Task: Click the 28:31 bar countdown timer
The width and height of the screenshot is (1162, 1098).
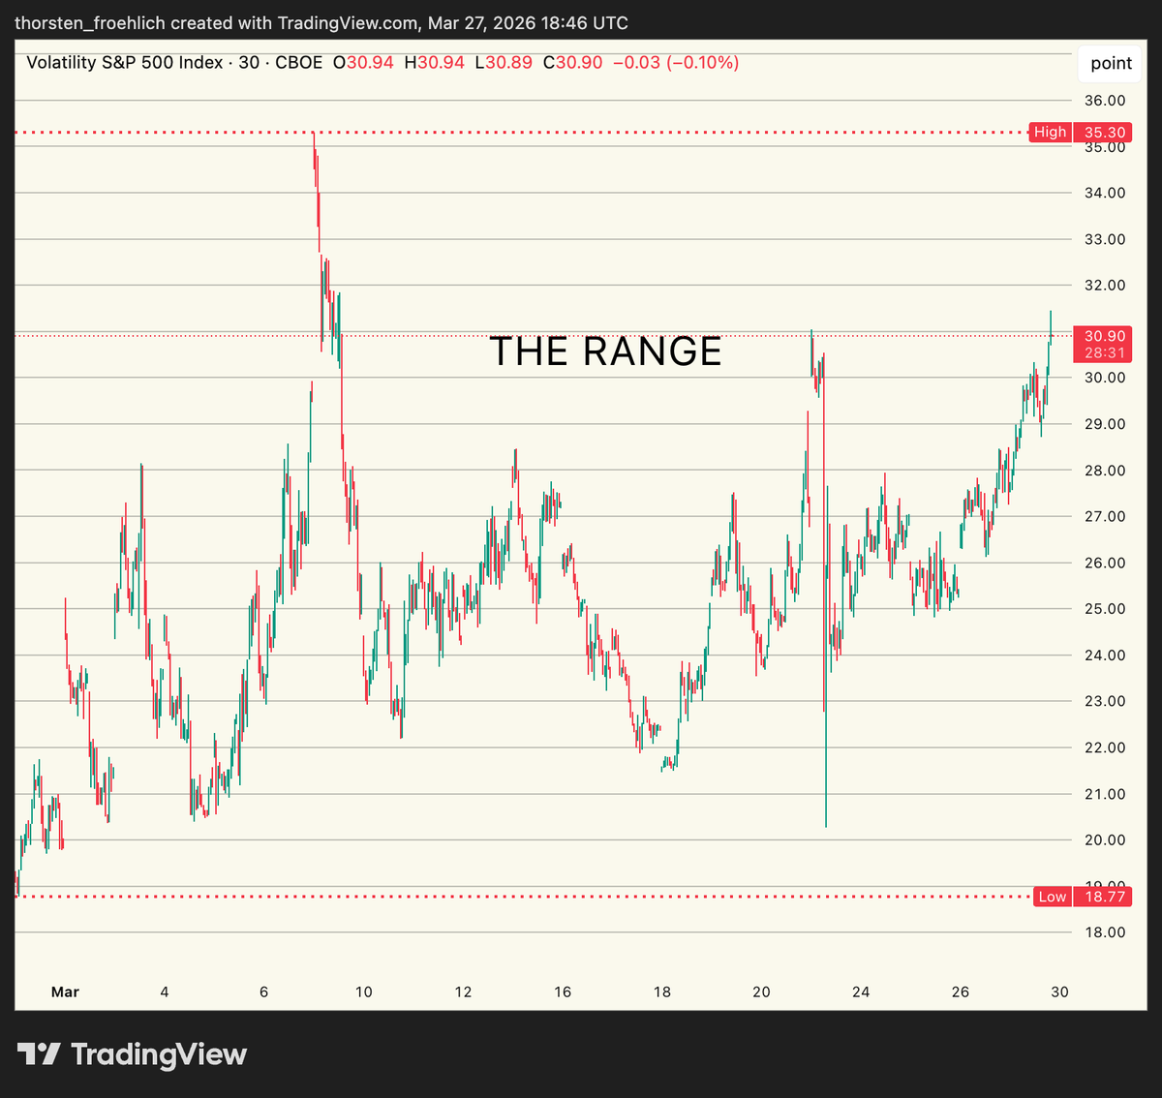Action: pos(1104,353)
